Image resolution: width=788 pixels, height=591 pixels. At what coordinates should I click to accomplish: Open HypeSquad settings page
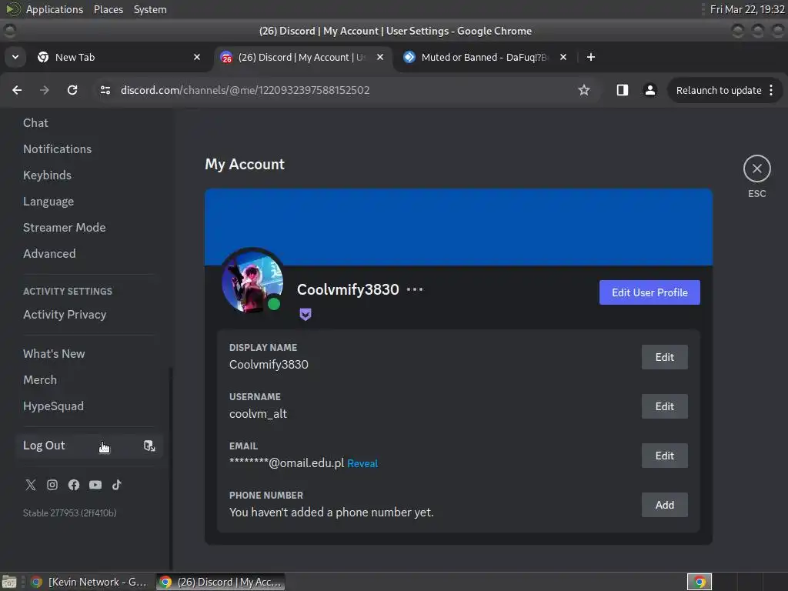pos(89,406)
